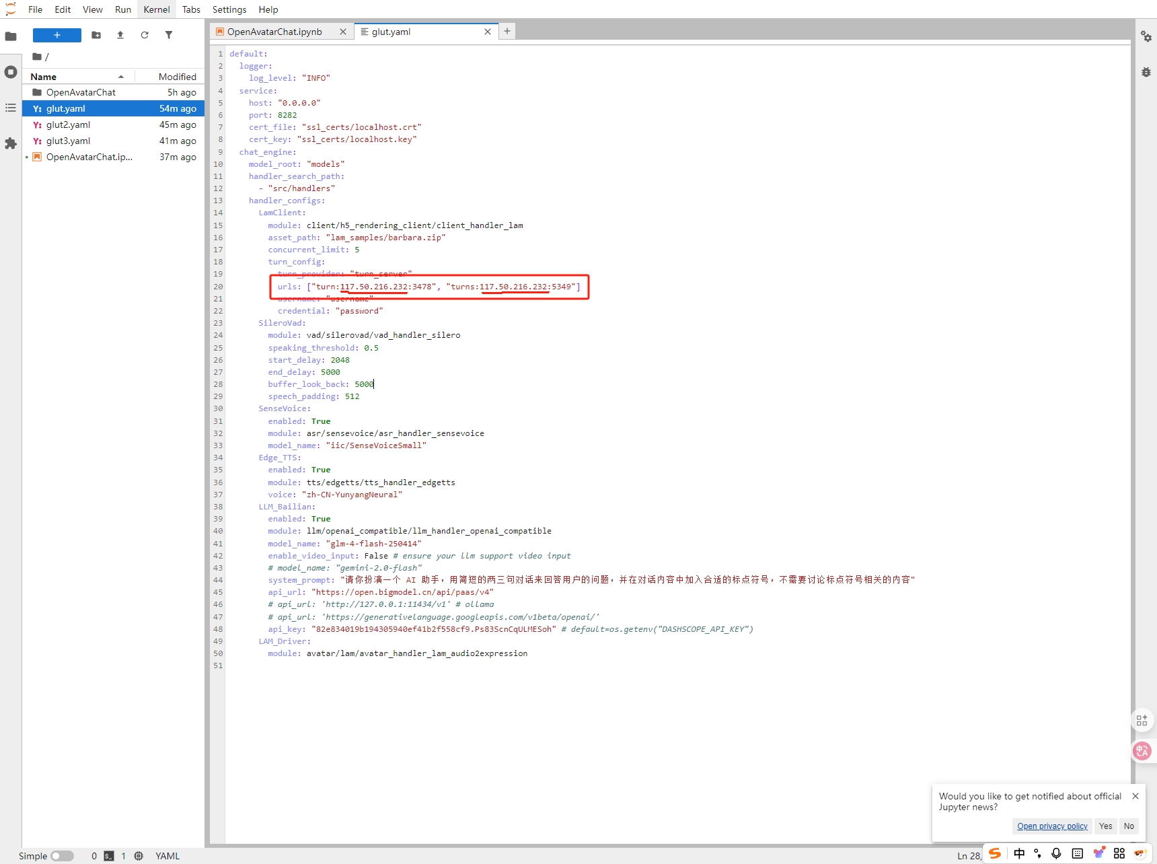The image size is (1157, 864).
Task: Open the Settings menu
Action: coord(229,9)
